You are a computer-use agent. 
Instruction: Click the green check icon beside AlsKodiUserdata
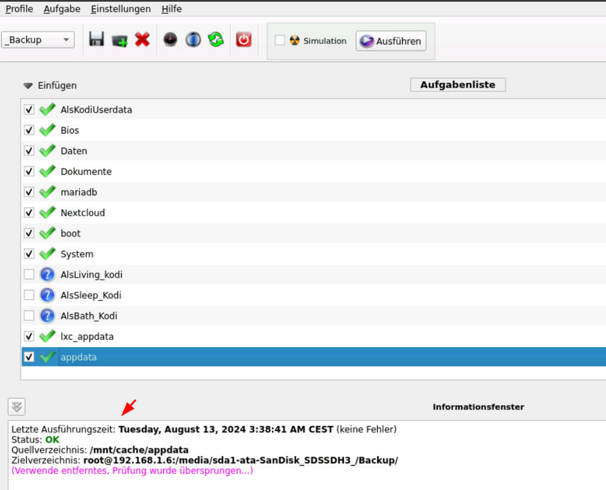point(47,110)
